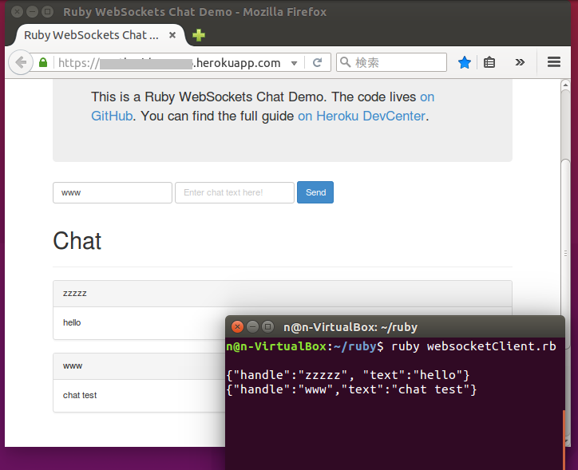Open the Firefox hamburger menu
This screenshot has width=578, height=470.
554,63
